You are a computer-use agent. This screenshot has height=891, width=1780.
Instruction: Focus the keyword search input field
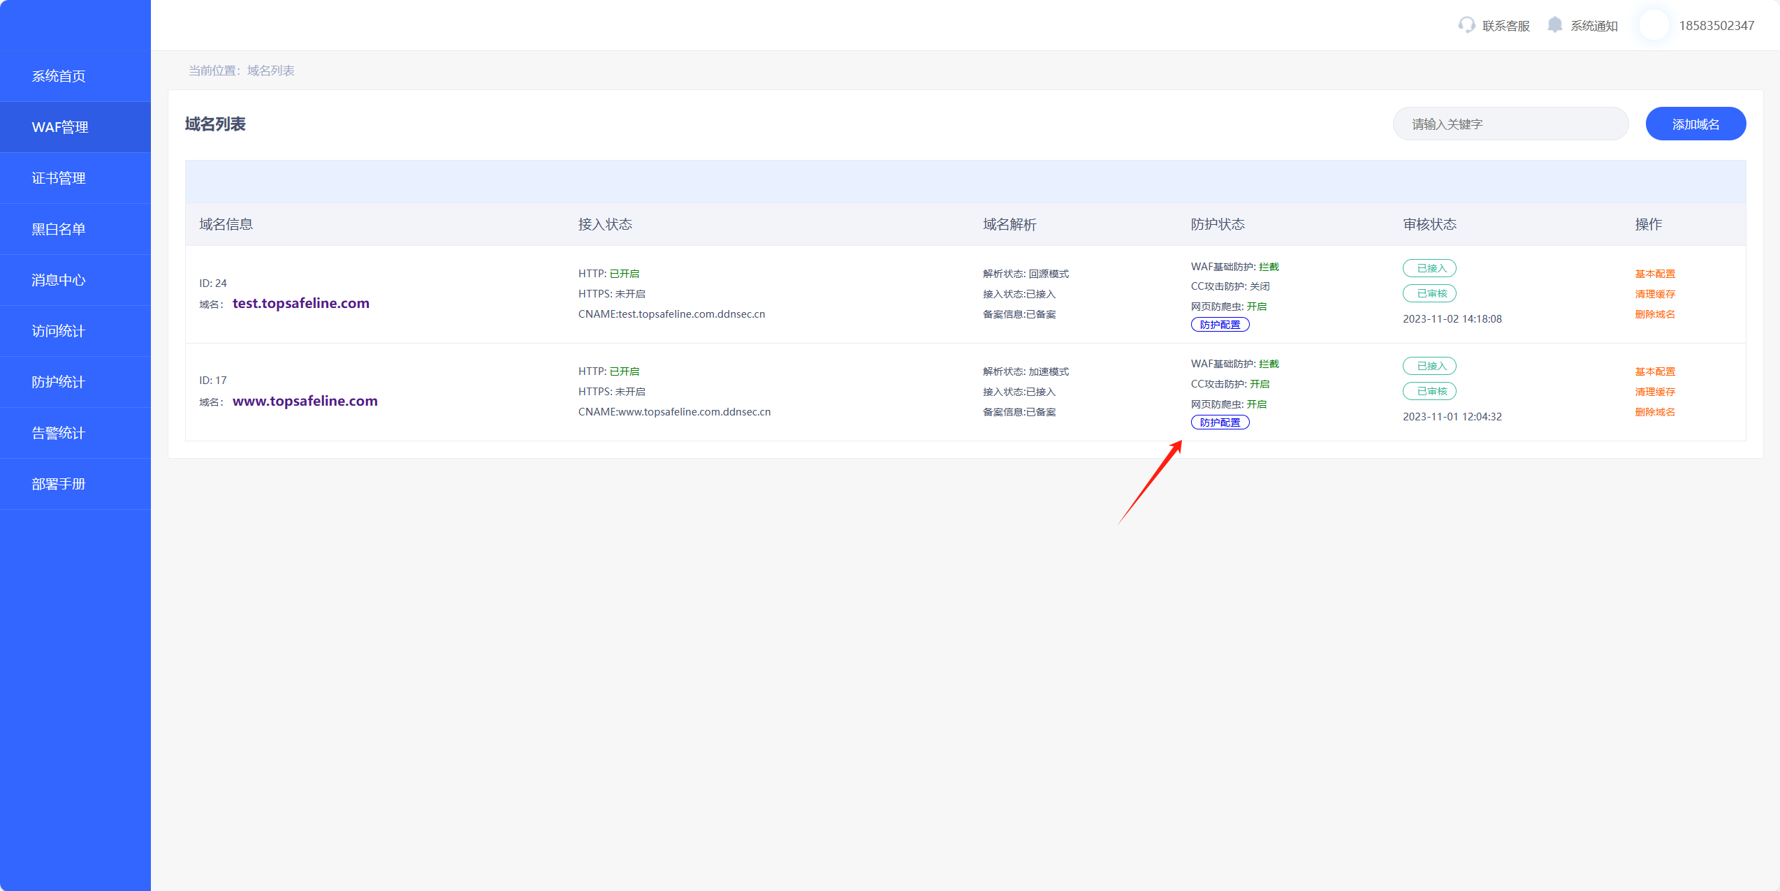1510,124
